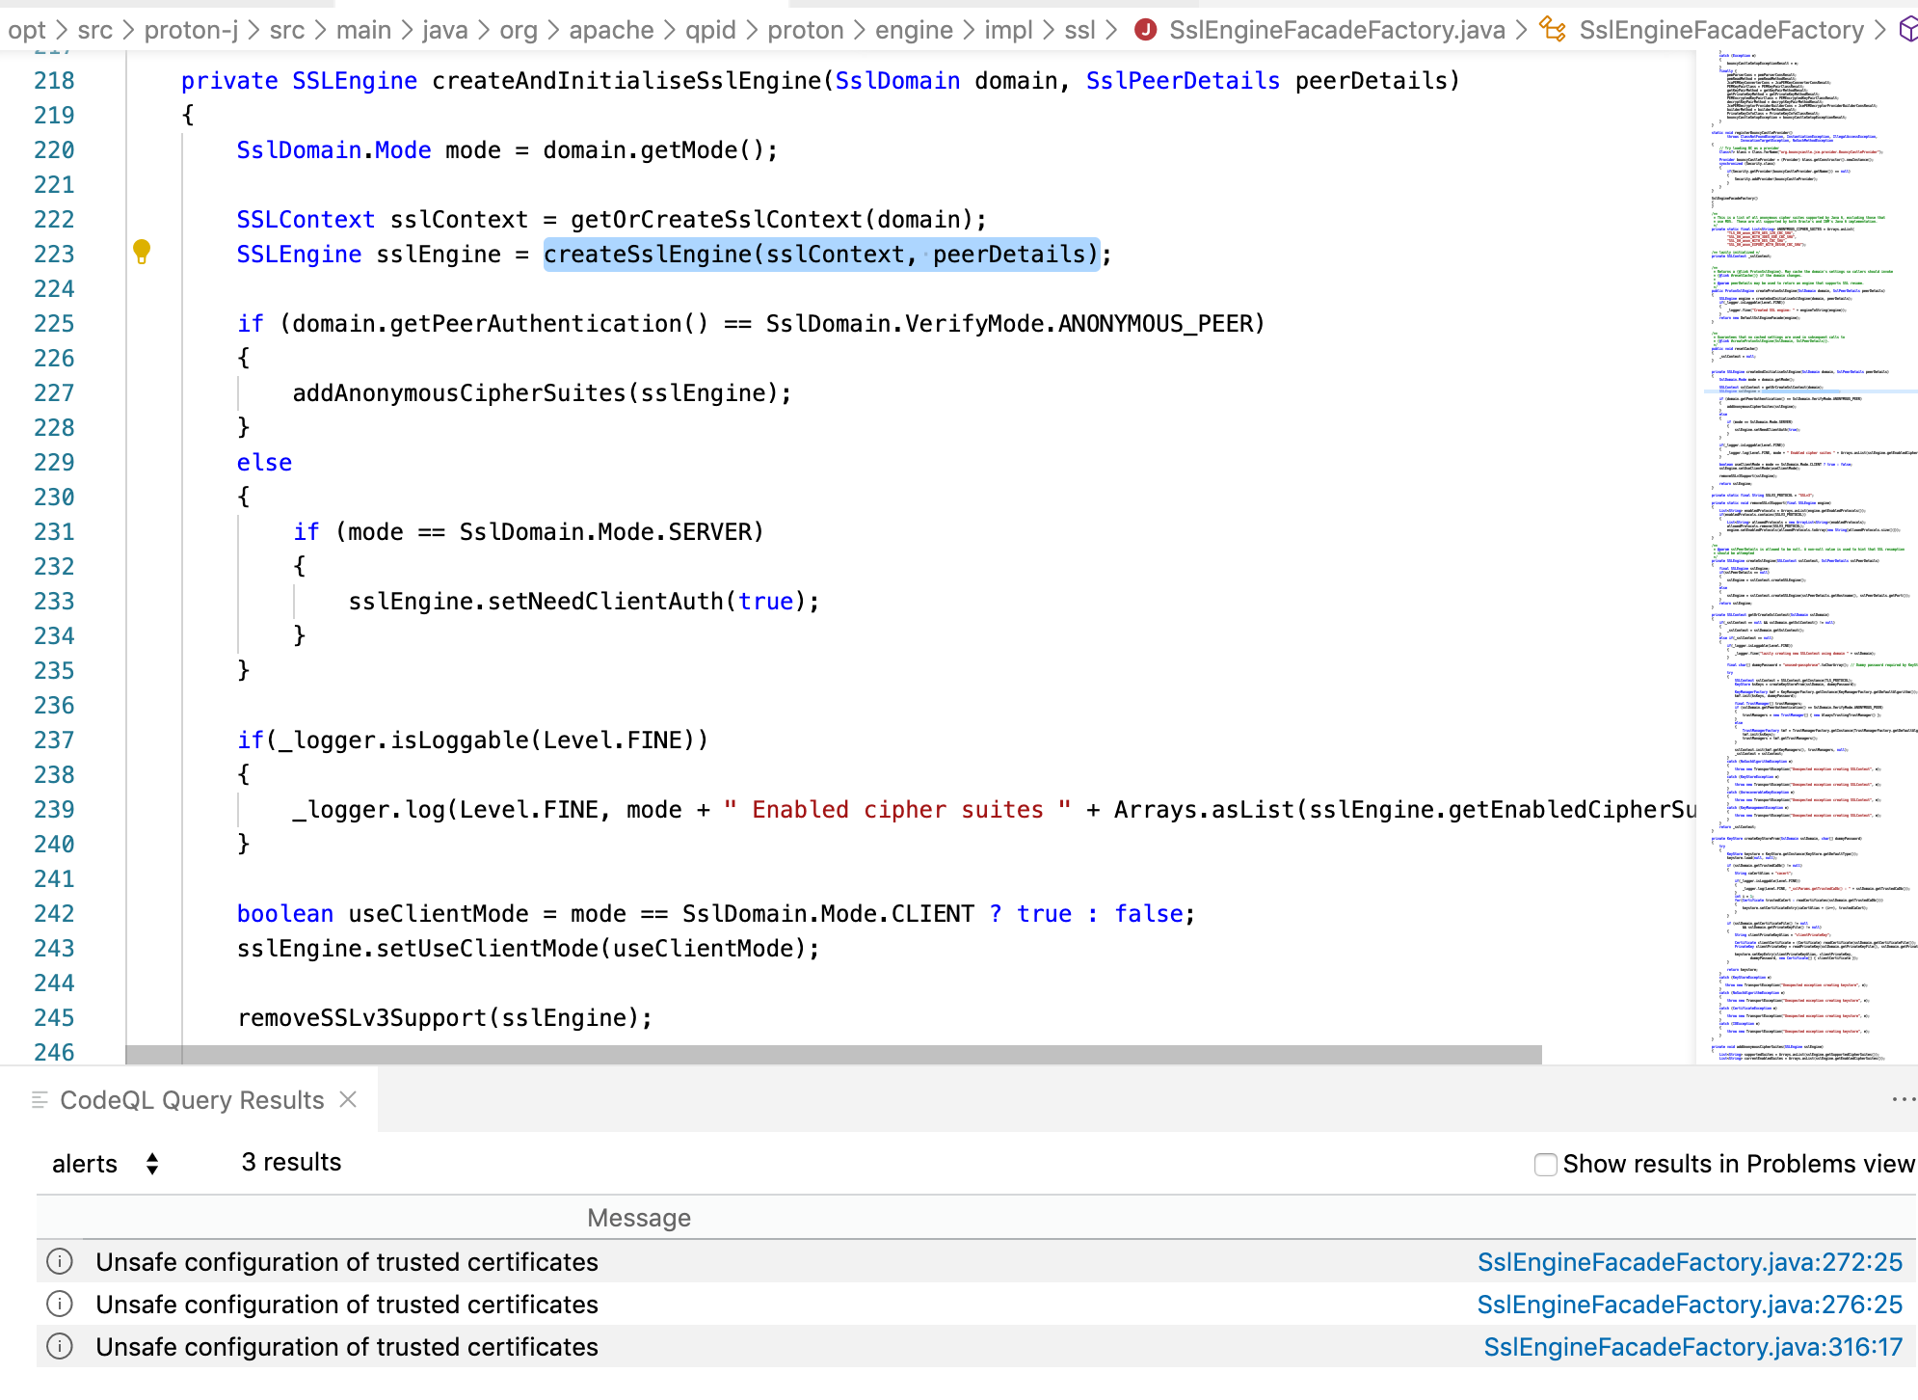The width and height of the screenshot is (1918, 1400).
Task: Open link SslEngineFacadeFactory.java:316:17
Action: coord(1692,1346)
